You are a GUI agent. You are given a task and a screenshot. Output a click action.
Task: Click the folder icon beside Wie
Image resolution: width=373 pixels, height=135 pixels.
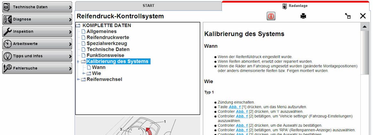pos(89,73)
